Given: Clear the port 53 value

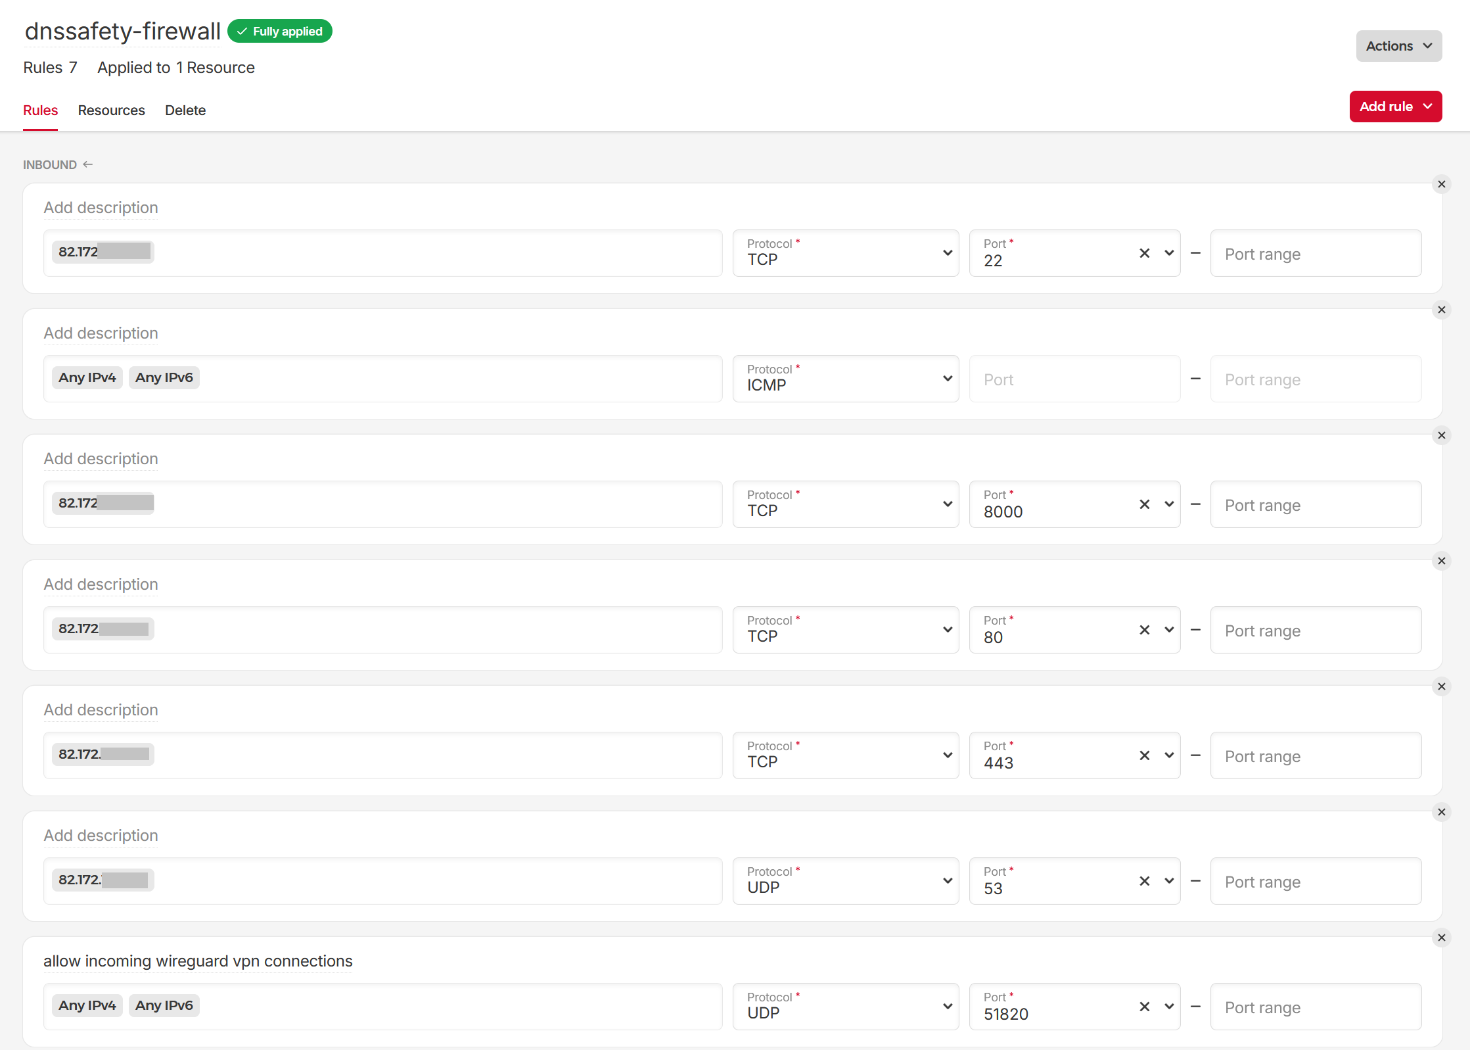Looking at the screenshot, I should pos(1144,881).
